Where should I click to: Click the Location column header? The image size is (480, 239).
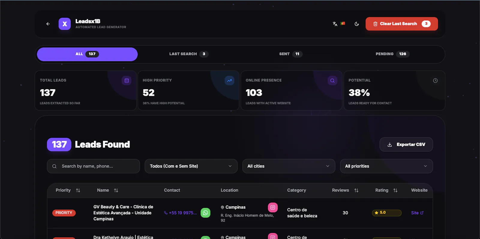(229, 190)
